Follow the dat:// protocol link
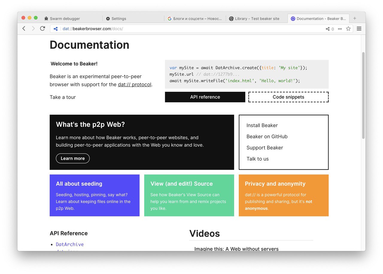The width and height of the screenshot is (383, 274). tap(135, 84)
